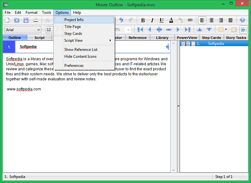Cut selection with the scissors icon
Viewport: 251px width, 183px height.
click(x=48, y=20)
